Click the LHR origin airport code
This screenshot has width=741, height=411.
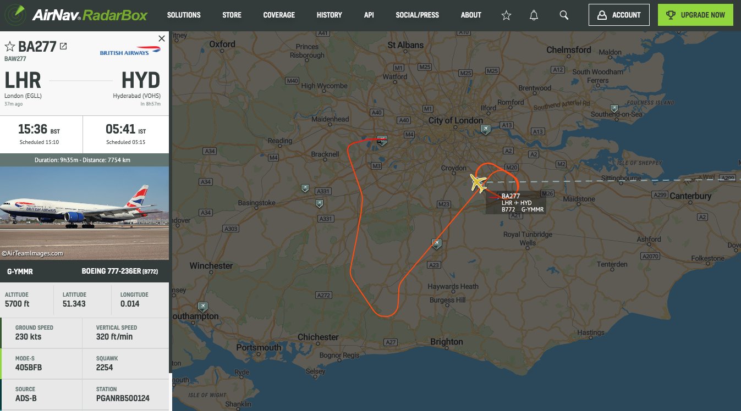23,81
